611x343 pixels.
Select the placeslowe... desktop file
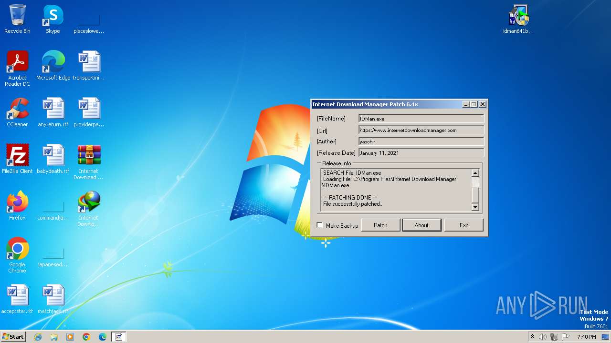[x=88, y=19]
